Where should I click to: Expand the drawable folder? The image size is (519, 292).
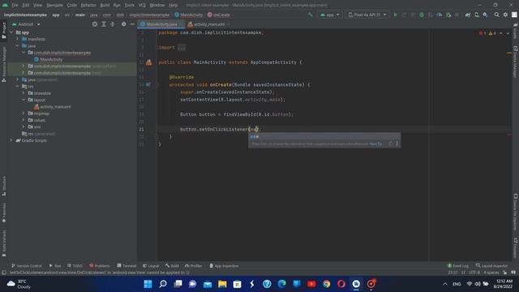point(24,93)
